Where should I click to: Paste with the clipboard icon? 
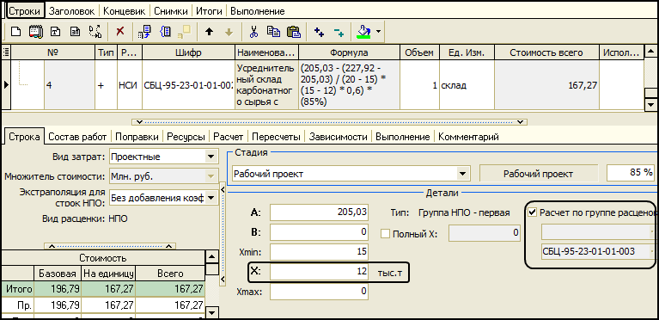(293, 32)
